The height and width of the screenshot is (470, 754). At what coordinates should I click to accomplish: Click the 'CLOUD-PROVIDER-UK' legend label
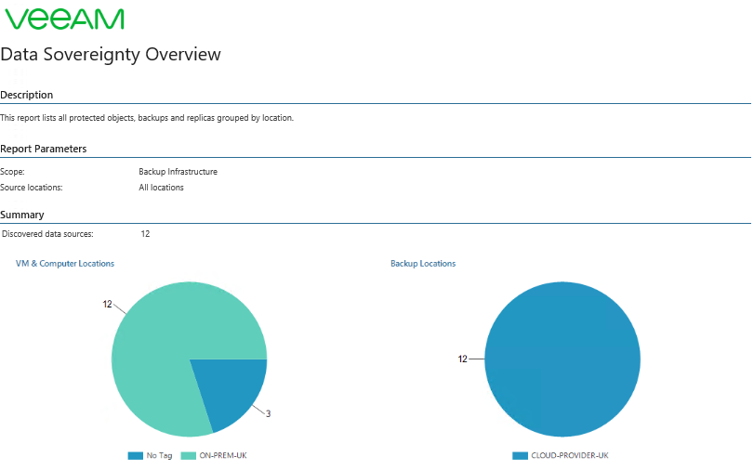(x=570, y=455)
